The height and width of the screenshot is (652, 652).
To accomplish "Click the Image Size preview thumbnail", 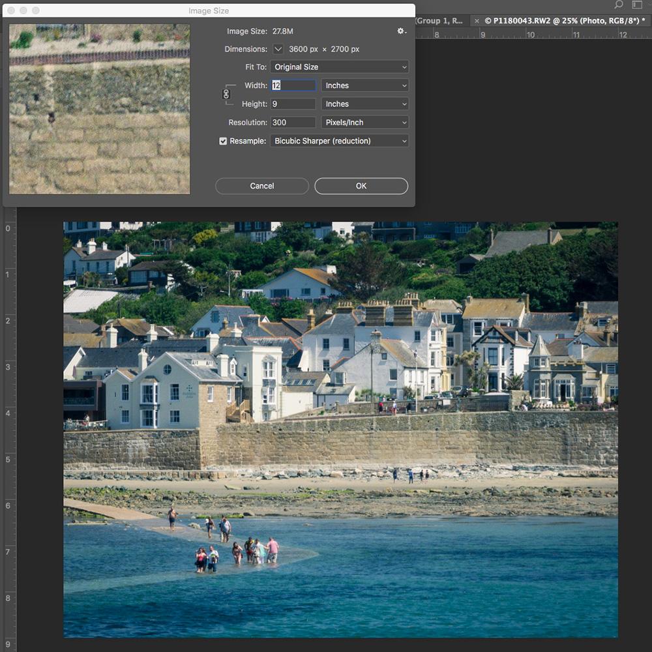I will click(99, 109).
